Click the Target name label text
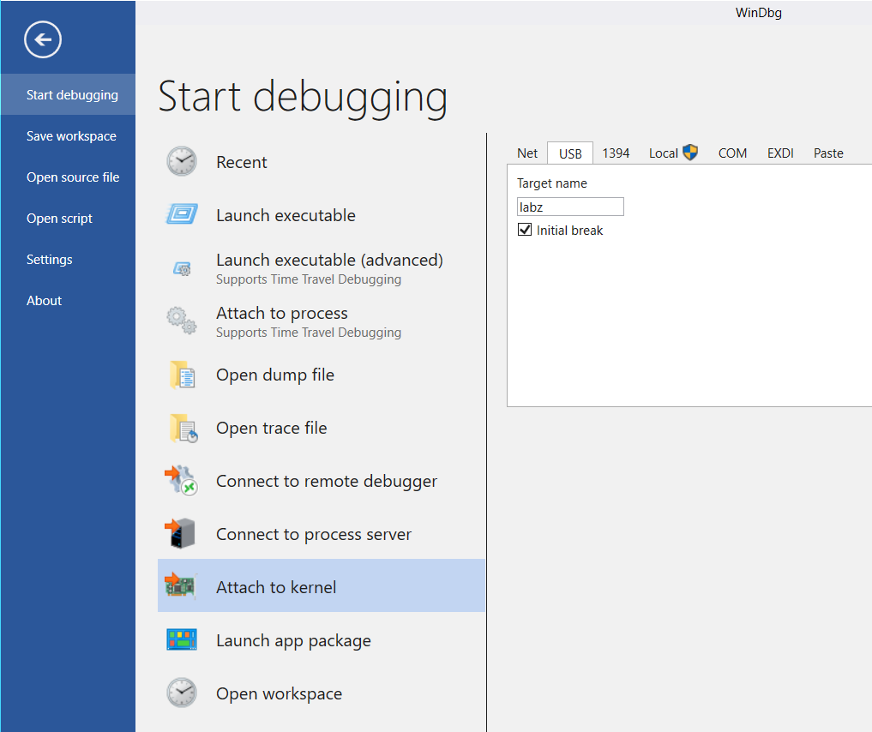The image size is (872, 732). point(551,183)
